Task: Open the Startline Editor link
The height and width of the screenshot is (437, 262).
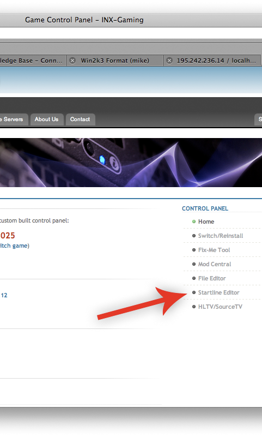Action: (x=218, y=292)
